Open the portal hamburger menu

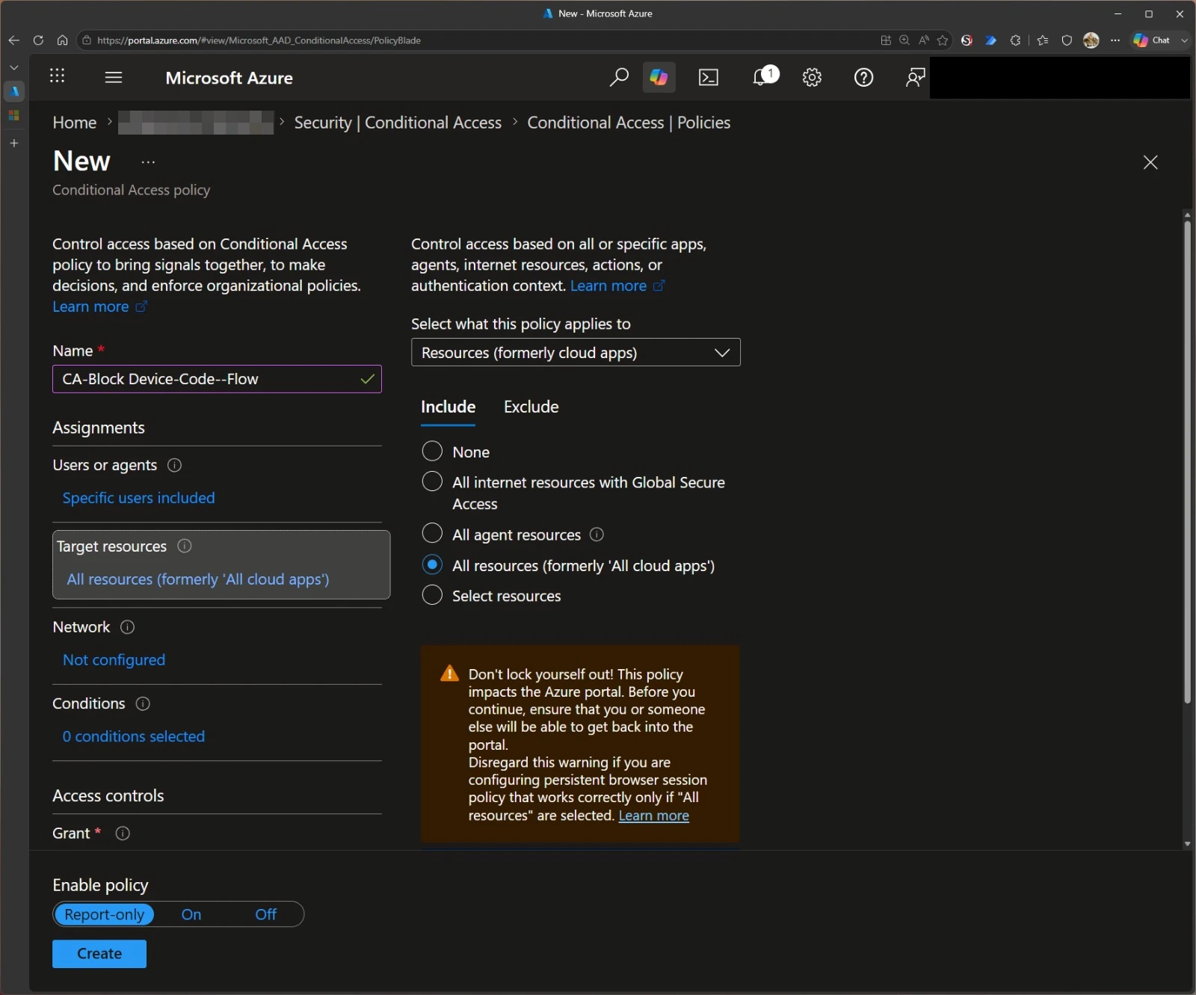pos(114,77)
